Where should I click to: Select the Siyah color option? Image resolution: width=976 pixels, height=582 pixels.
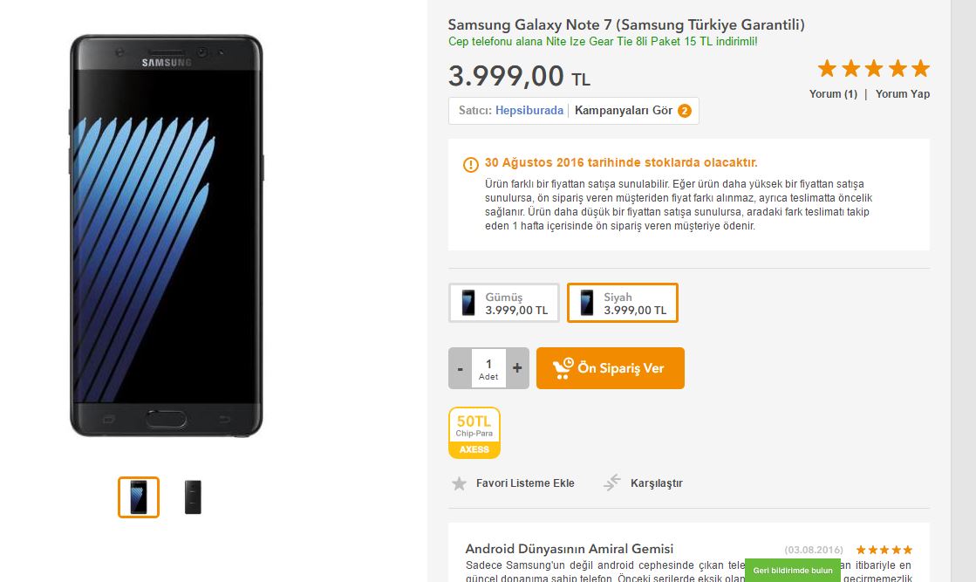point(623,303)
